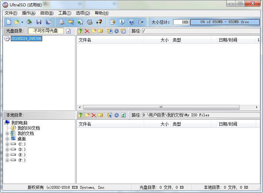Screen dimensions: 263x193
Task: Click the New file icon in toolbar
Action: 9,22
